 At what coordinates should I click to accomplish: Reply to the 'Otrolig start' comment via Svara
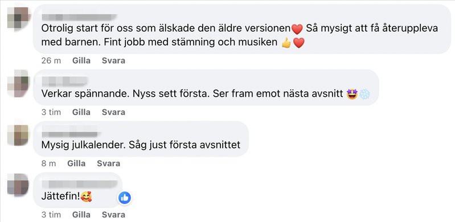point(113,61)
